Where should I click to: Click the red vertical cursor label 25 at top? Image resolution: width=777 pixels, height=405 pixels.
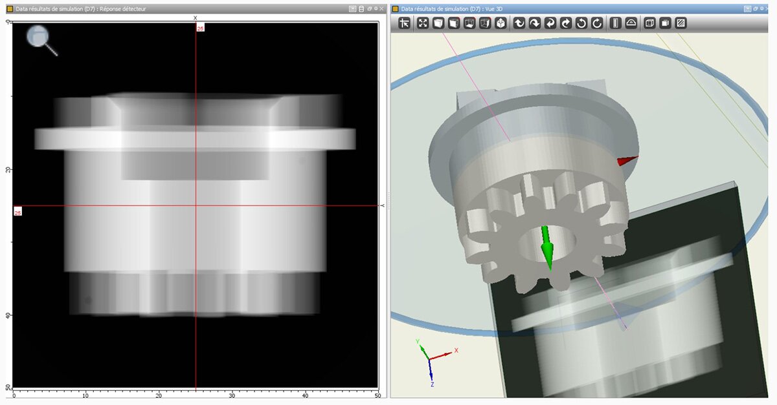tap(200, 28)
